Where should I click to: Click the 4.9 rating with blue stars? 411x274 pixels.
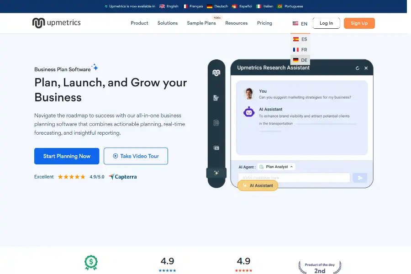pyautogui.click(x=167, y=264)
